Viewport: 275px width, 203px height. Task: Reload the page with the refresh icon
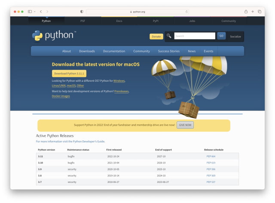coord(186,12)
